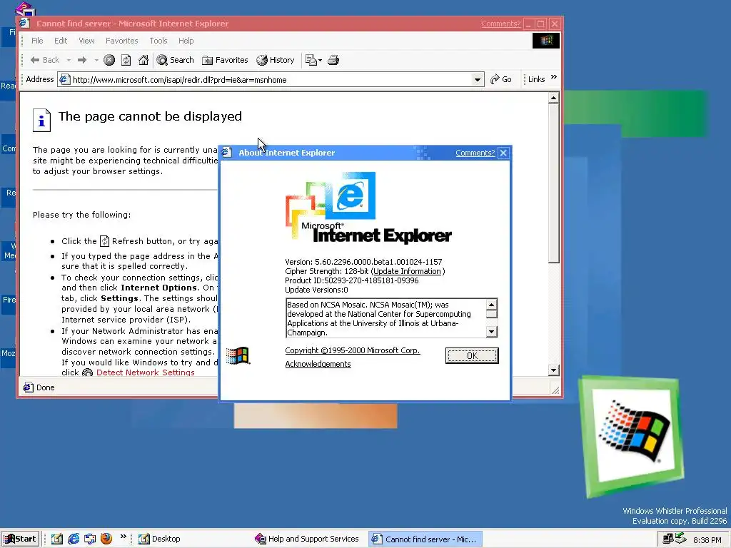Open the Help menu
Viewport: 731px width, 548px height.
186,41
